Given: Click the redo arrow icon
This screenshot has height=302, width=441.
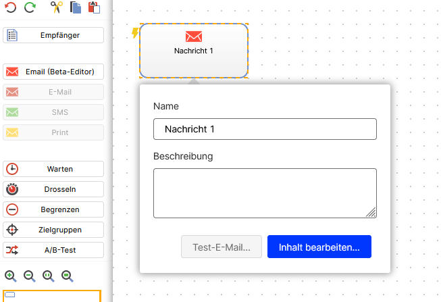Looking at the screenshot, I should (x=30, y=8).
